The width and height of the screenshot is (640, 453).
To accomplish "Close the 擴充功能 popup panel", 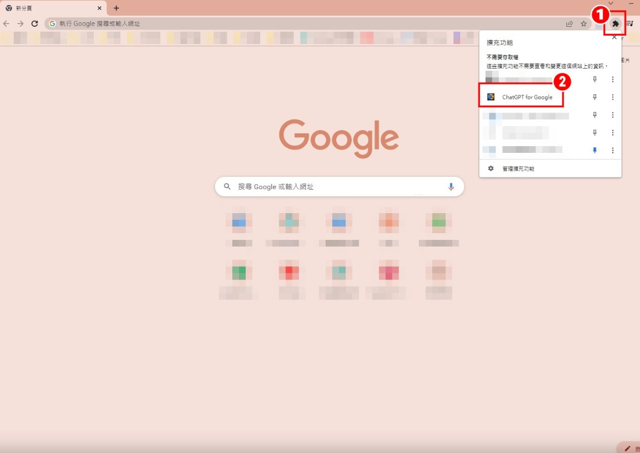I will (614, 38).
